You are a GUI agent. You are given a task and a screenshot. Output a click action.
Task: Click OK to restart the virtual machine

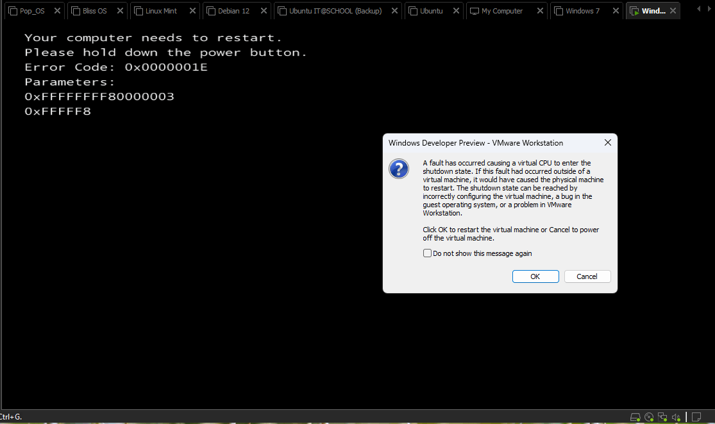535,276
